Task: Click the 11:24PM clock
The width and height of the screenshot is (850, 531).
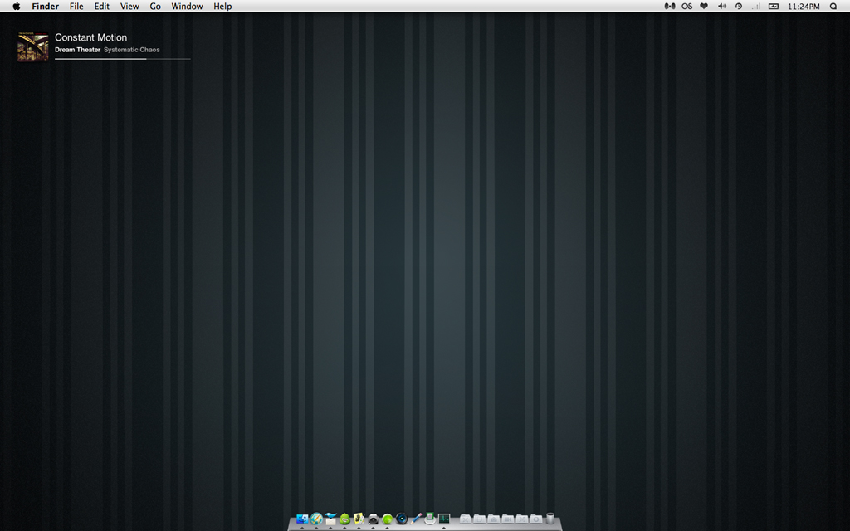Action: click(804, 7)
